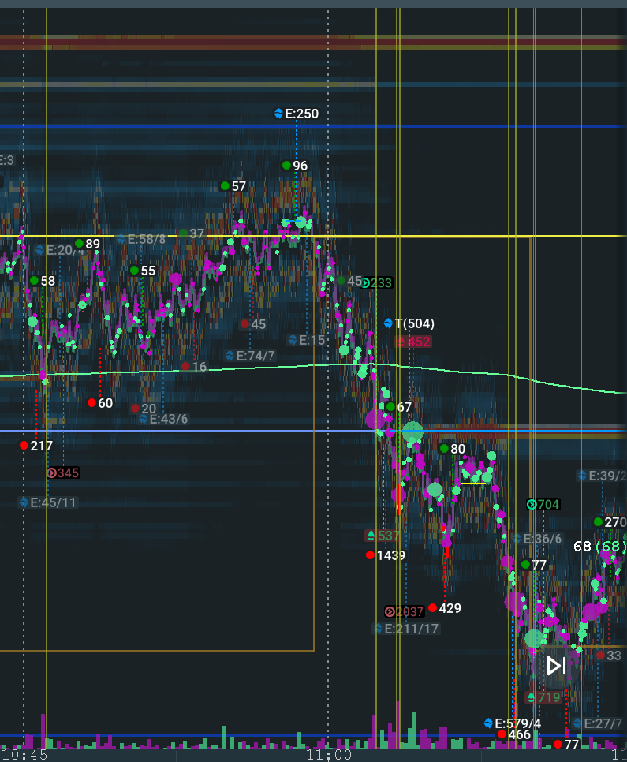This screenshot has width=627, height=762.
Task: Select the green dot labeled 96
Action: pyautogui.click(x=286, y=166)
